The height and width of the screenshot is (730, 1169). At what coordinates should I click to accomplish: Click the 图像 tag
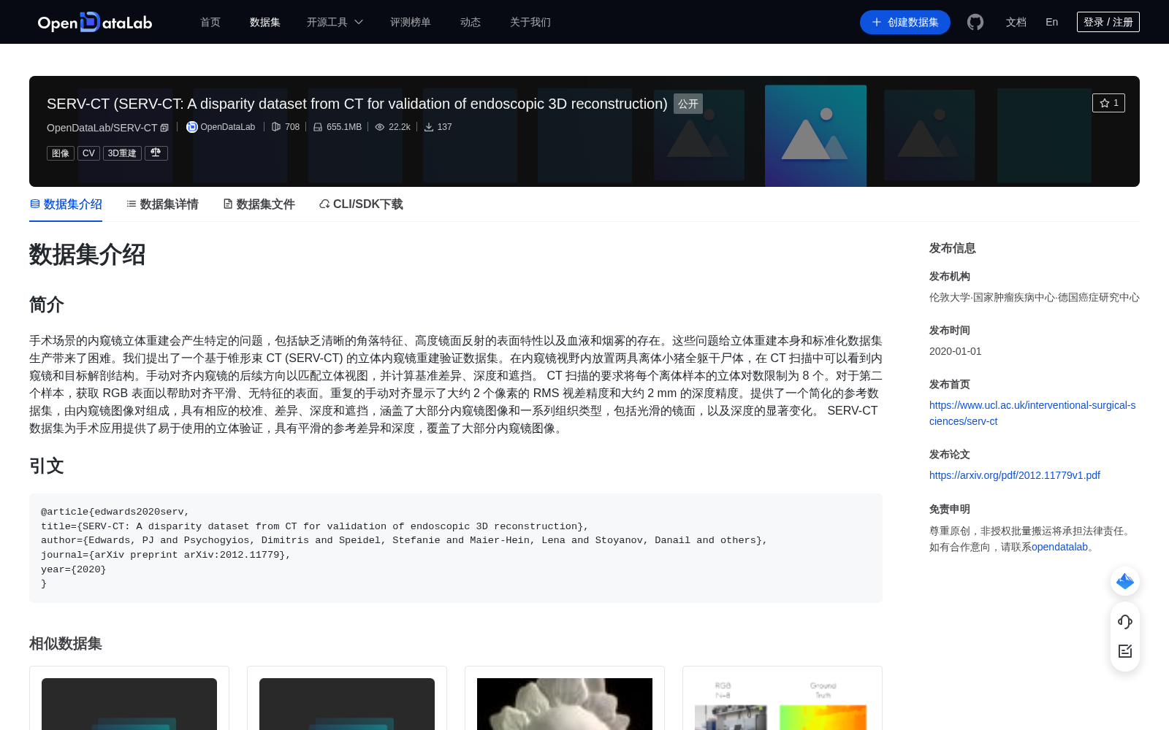[x=61, y=153]
